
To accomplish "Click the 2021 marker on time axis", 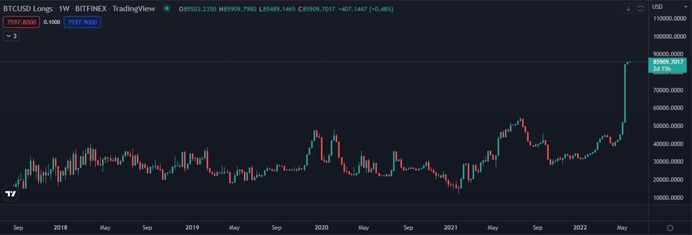I will point(450,228).
